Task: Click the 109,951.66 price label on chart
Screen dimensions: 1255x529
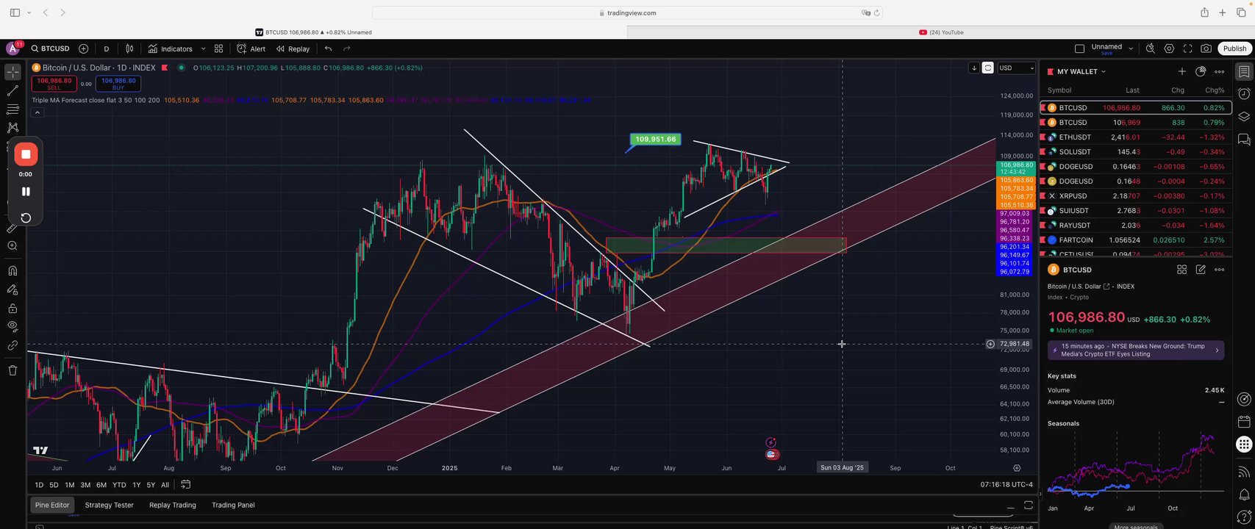Action: [x=655, y=139]
